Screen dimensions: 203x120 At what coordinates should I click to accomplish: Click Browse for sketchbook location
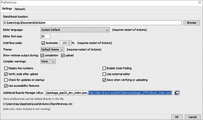click(191, 23)
